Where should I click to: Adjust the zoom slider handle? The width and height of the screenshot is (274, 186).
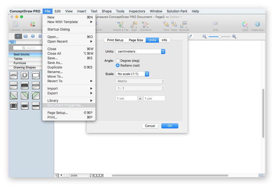pyautogui.click(x=220, y=37)
